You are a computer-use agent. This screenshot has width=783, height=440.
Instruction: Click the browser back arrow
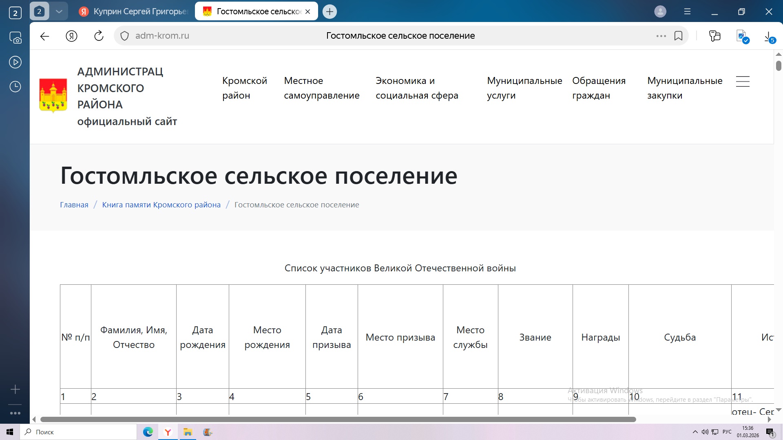[x=44, y=36]
